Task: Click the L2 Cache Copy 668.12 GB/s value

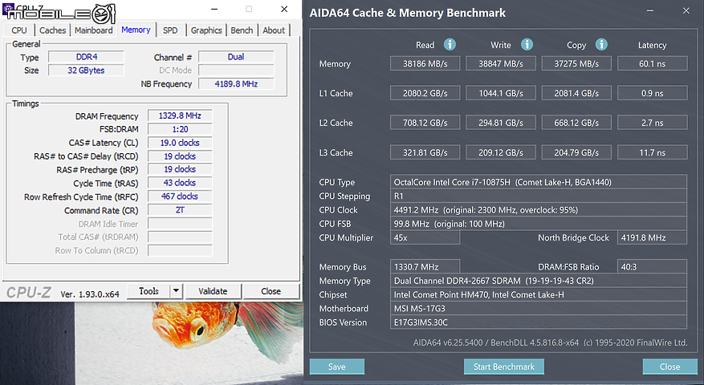Action: point(576,123)
